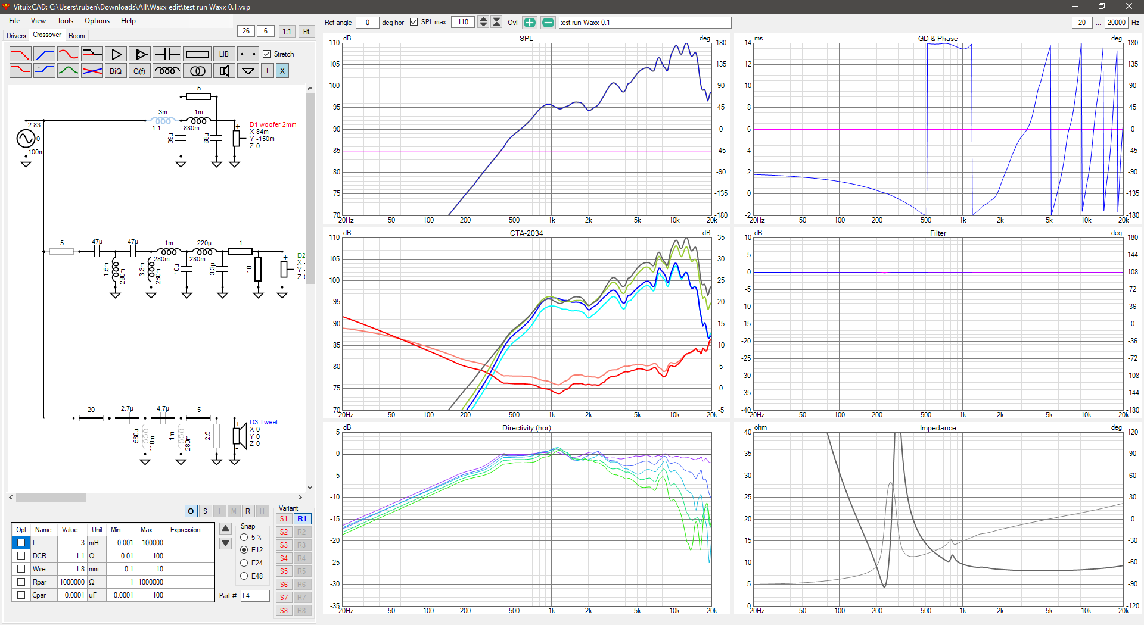The image size is (1144, 625).
Task: Decrease value with down triangle button
Action: 226,543
